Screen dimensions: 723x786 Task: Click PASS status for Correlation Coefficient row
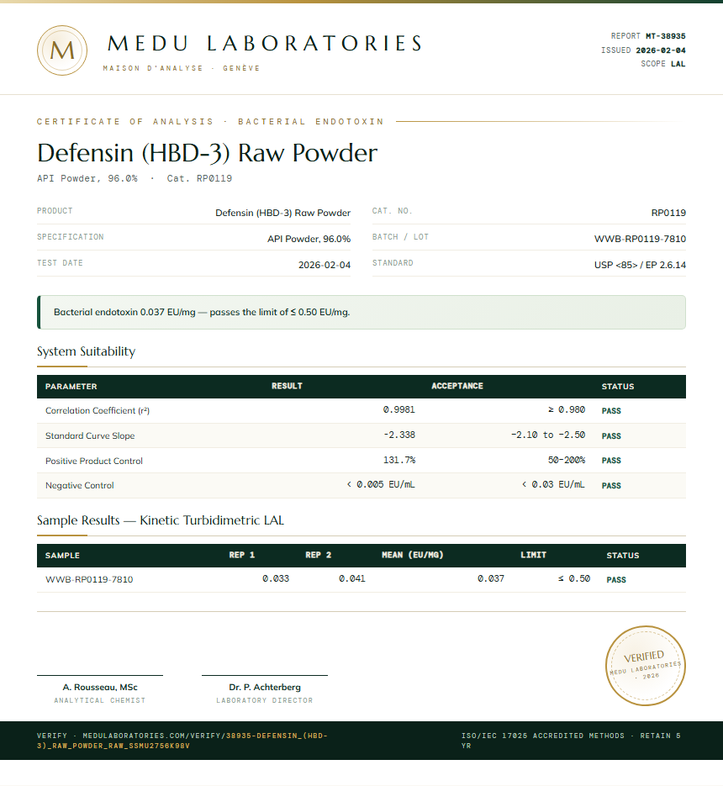pos(611,411)
